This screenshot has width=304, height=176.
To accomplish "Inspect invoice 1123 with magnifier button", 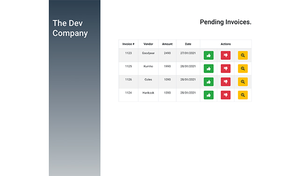I will (x=243, y=55).
